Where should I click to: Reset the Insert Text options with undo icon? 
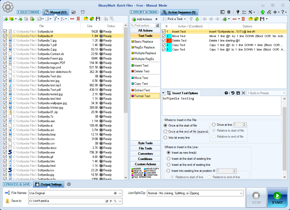[233, 93]
